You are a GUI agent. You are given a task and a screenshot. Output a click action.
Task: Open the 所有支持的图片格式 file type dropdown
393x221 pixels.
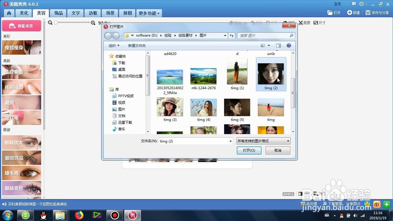263,141
